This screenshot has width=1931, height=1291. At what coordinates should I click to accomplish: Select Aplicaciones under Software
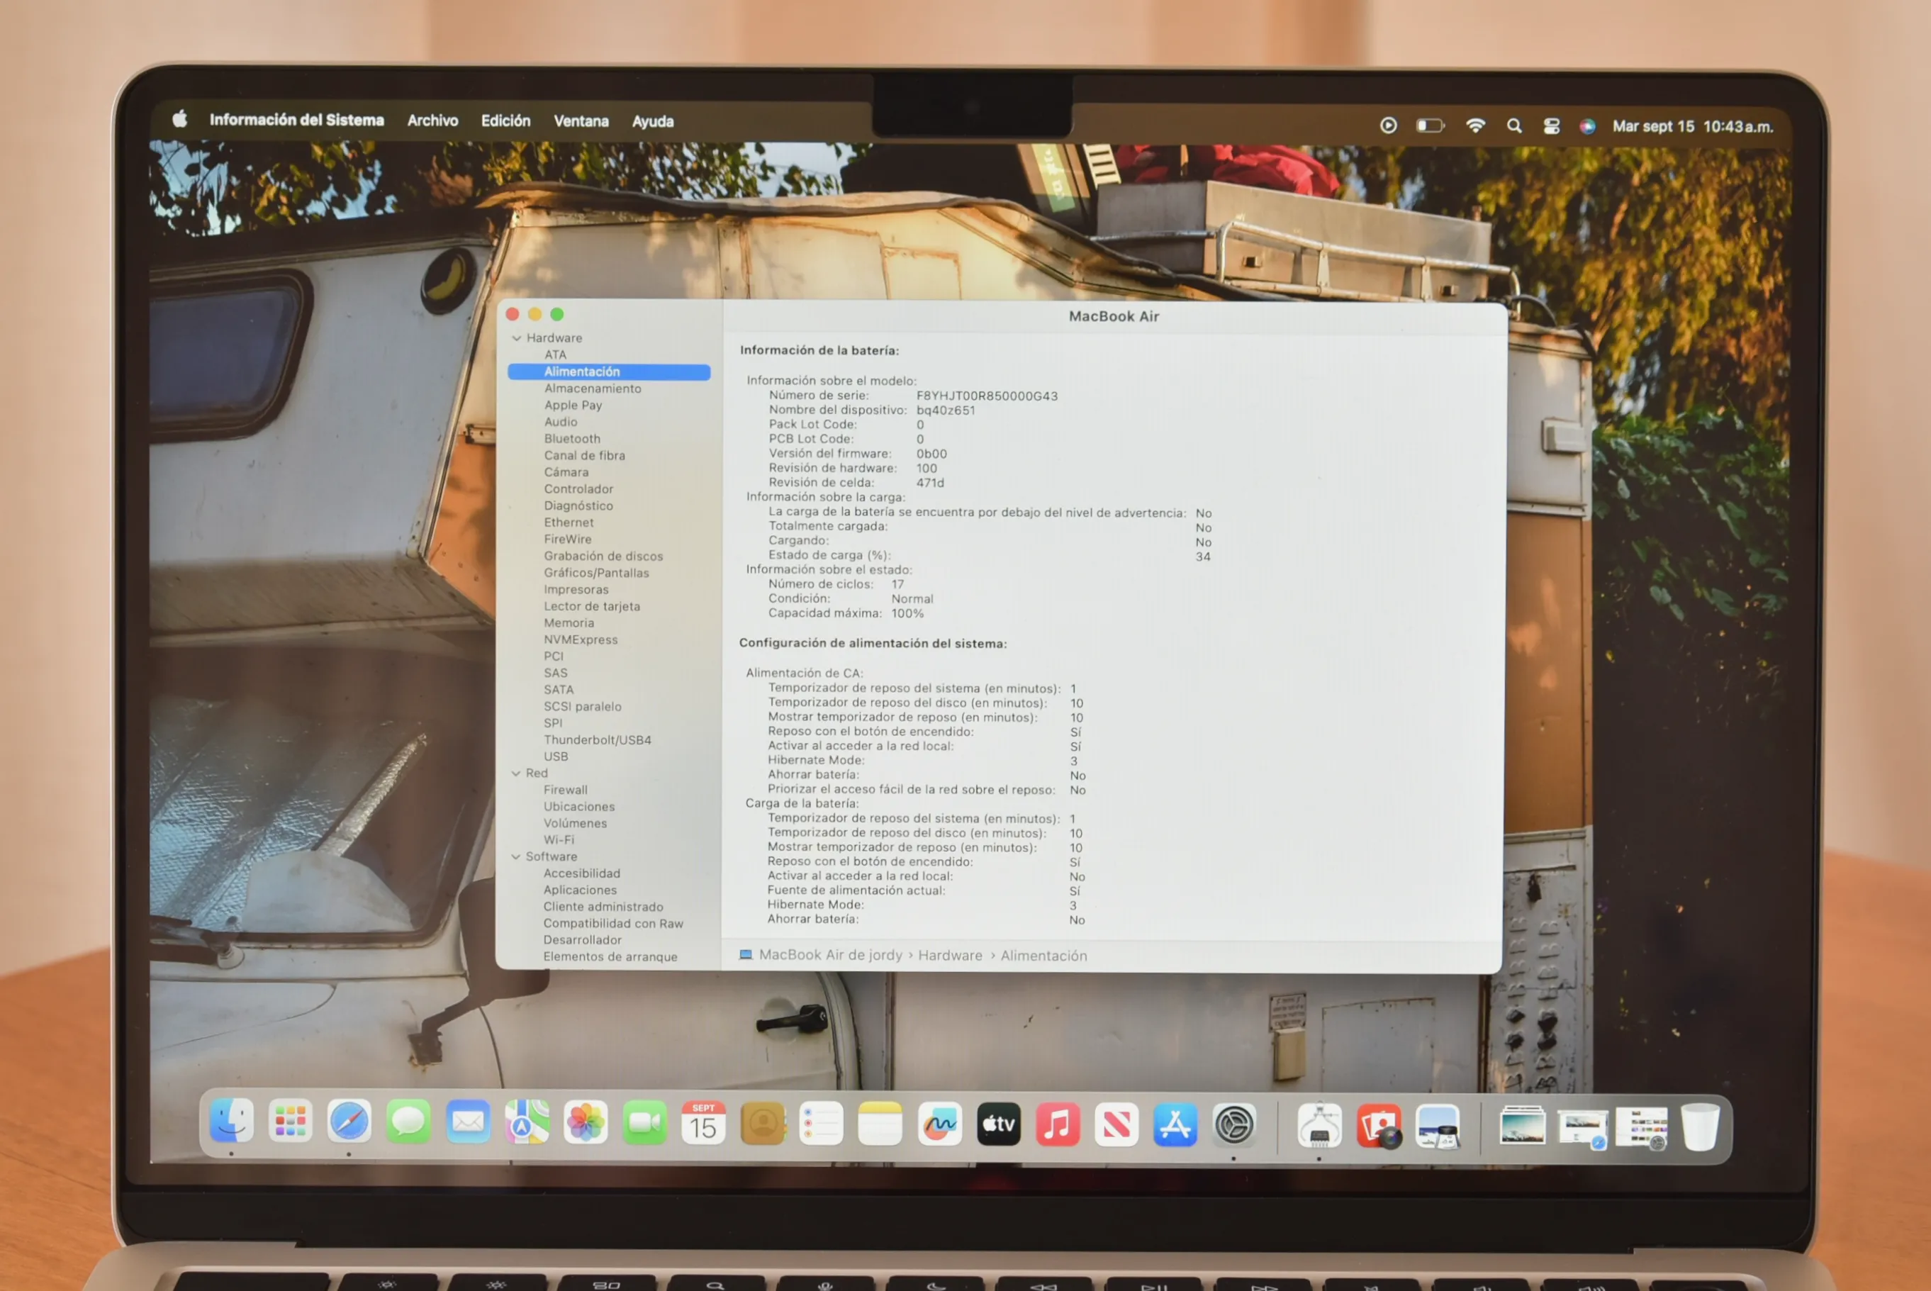579,890
